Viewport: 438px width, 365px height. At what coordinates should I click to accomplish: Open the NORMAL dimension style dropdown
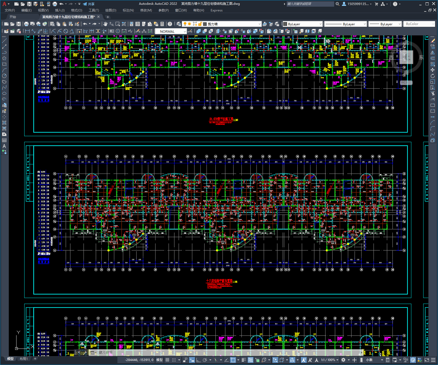point(185,31)
